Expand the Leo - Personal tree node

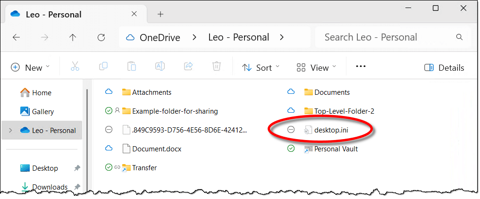click(10, 130)
